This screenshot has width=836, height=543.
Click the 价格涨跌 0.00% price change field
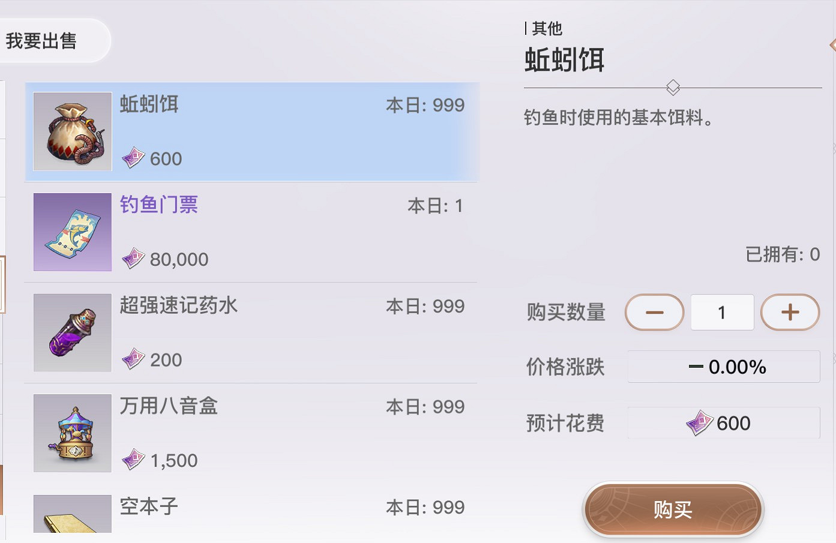tap(724, 367)
